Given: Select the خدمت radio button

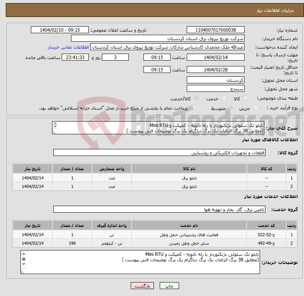Looking at the screenshot, I should tap(224, 98).
